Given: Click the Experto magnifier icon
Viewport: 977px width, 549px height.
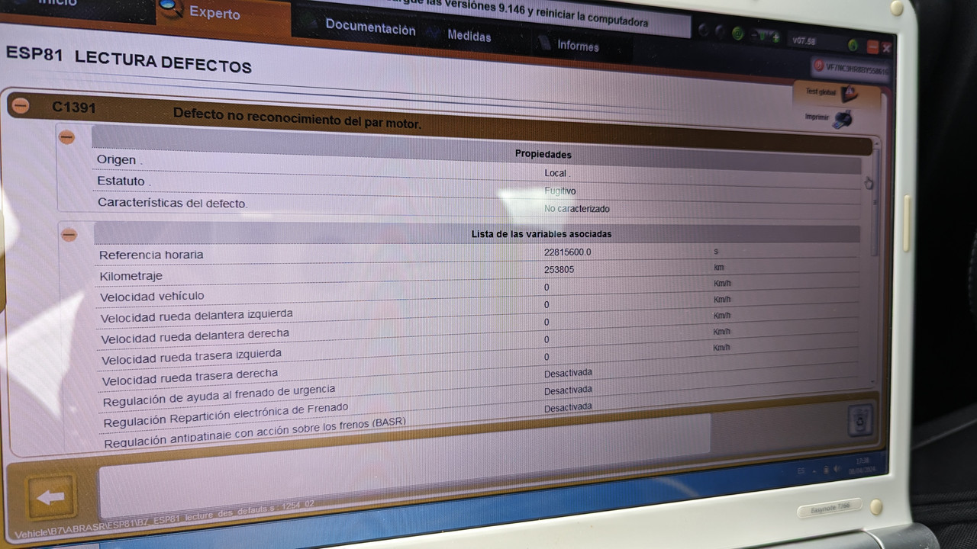Looking at the screenshot, I should click(170, 8).
